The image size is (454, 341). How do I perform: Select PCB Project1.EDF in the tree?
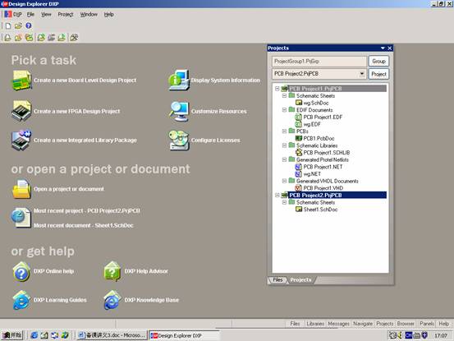pyautogui.click(x=323, y=117)
